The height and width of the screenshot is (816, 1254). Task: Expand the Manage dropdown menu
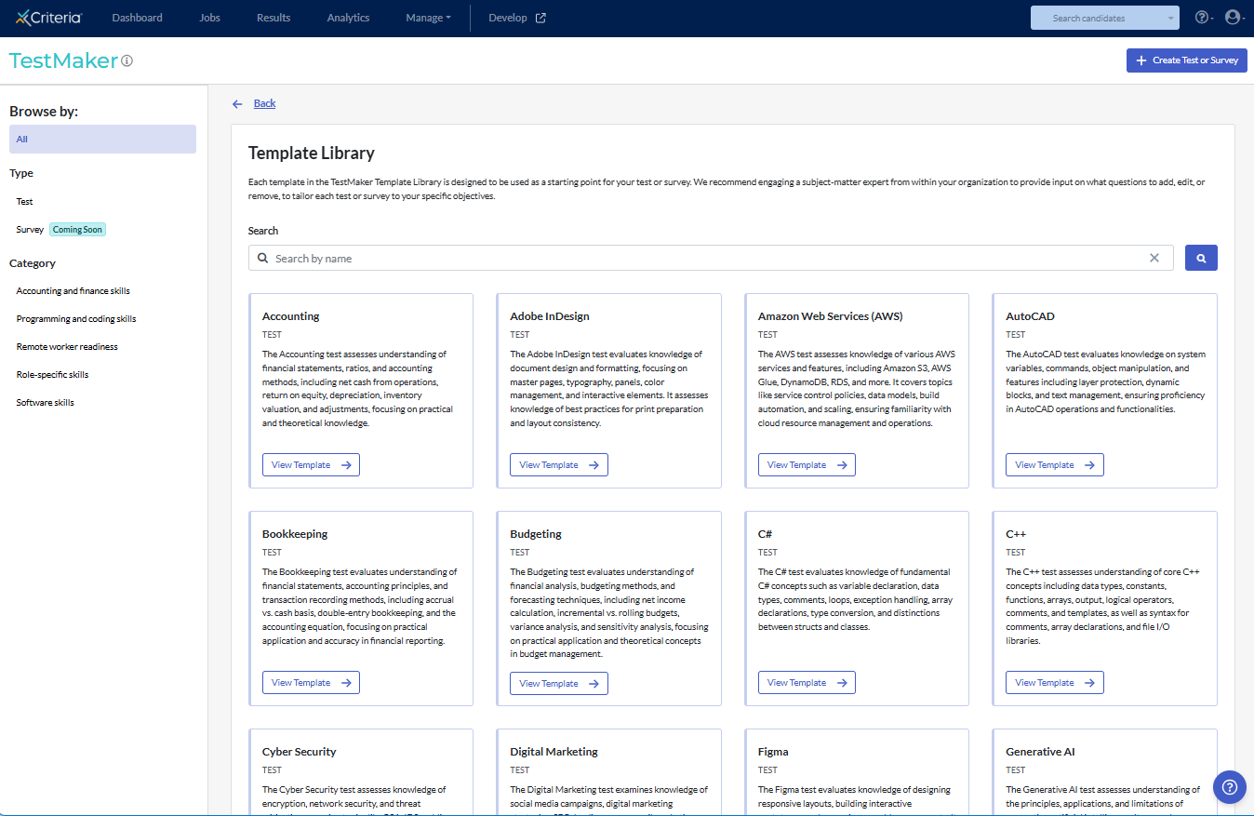coord(428,18)
